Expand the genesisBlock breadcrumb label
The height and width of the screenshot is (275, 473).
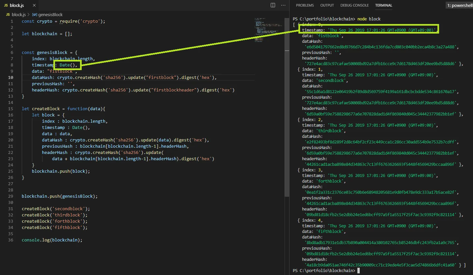coord(50,15)
